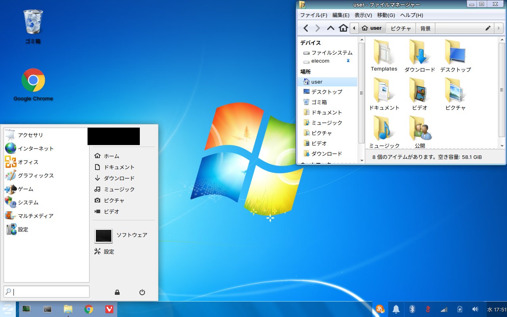The width and height of the screenshot is (507, 317).
Task: Open the ファイル(F) menu
Action: pos(314,15)
